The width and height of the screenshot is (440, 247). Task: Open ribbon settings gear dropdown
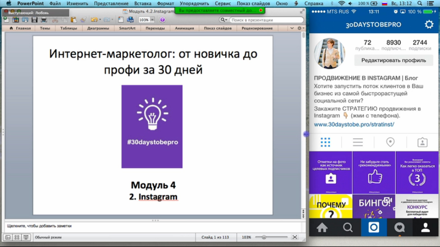click(x=301, y=28)
